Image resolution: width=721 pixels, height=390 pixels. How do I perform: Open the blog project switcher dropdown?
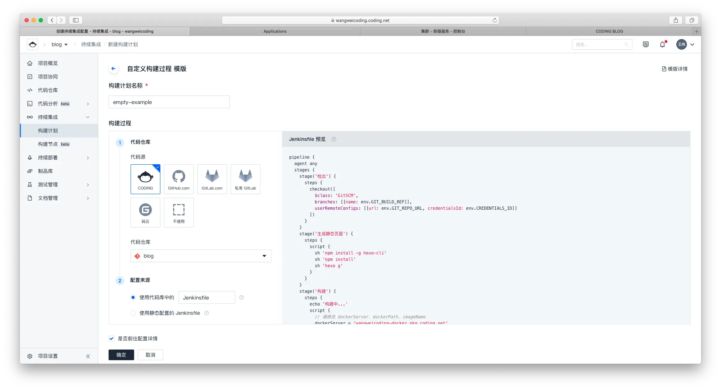(x=60, y=44)
